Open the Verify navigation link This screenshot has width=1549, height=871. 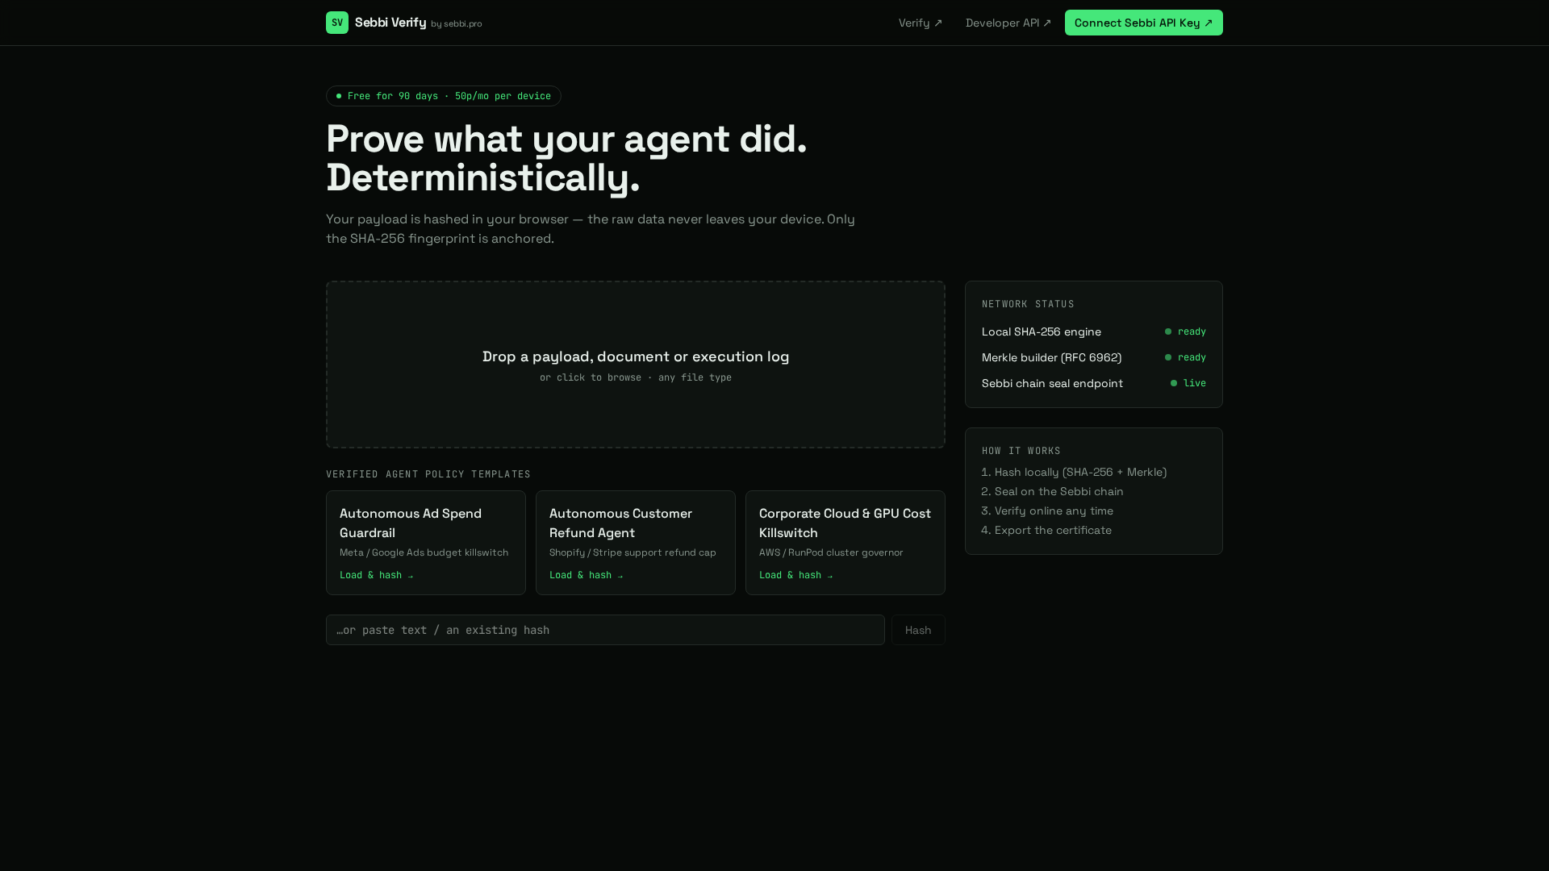click(x=921, y=23)
